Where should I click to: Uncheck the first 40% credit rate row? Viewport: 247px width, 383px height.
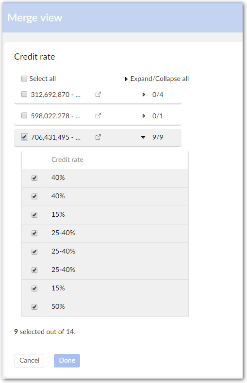[x=34, y=178]
